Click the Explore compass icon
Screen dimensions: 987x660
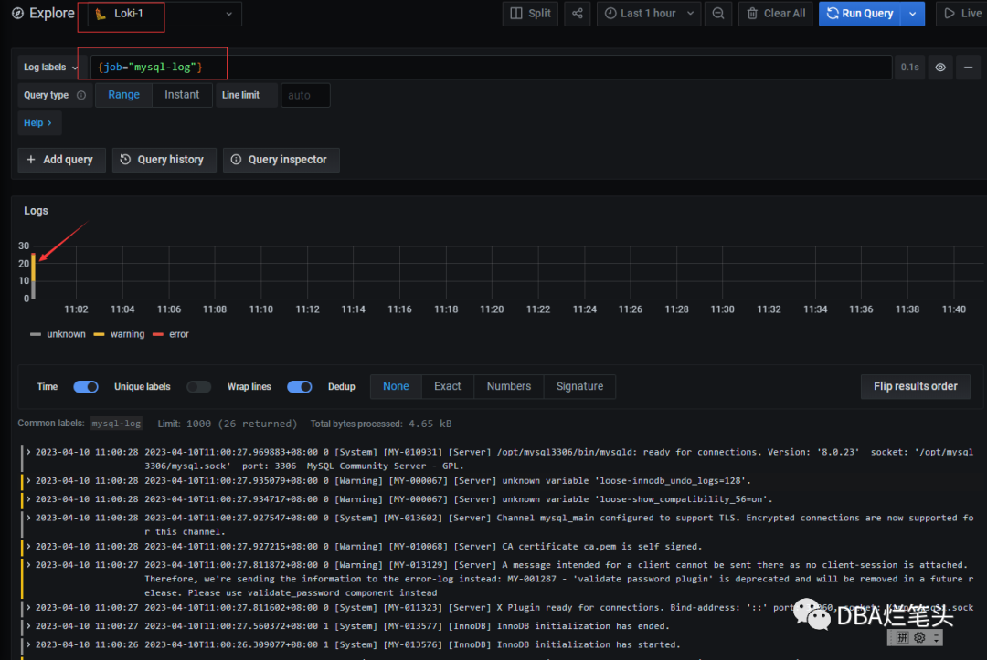17,13
